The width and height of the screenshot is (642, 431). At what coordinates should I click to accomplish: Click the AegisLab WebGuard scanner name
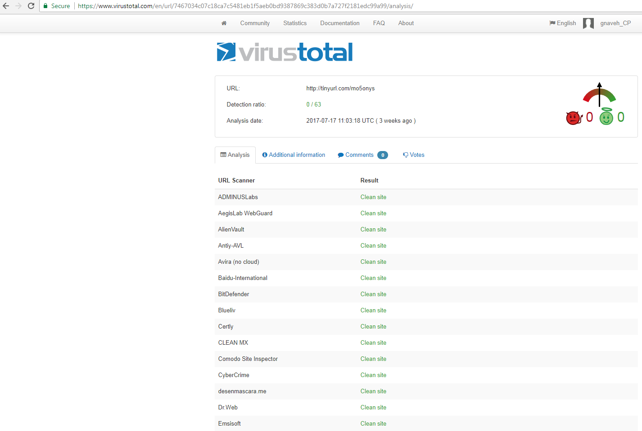[x=245, y=213]
